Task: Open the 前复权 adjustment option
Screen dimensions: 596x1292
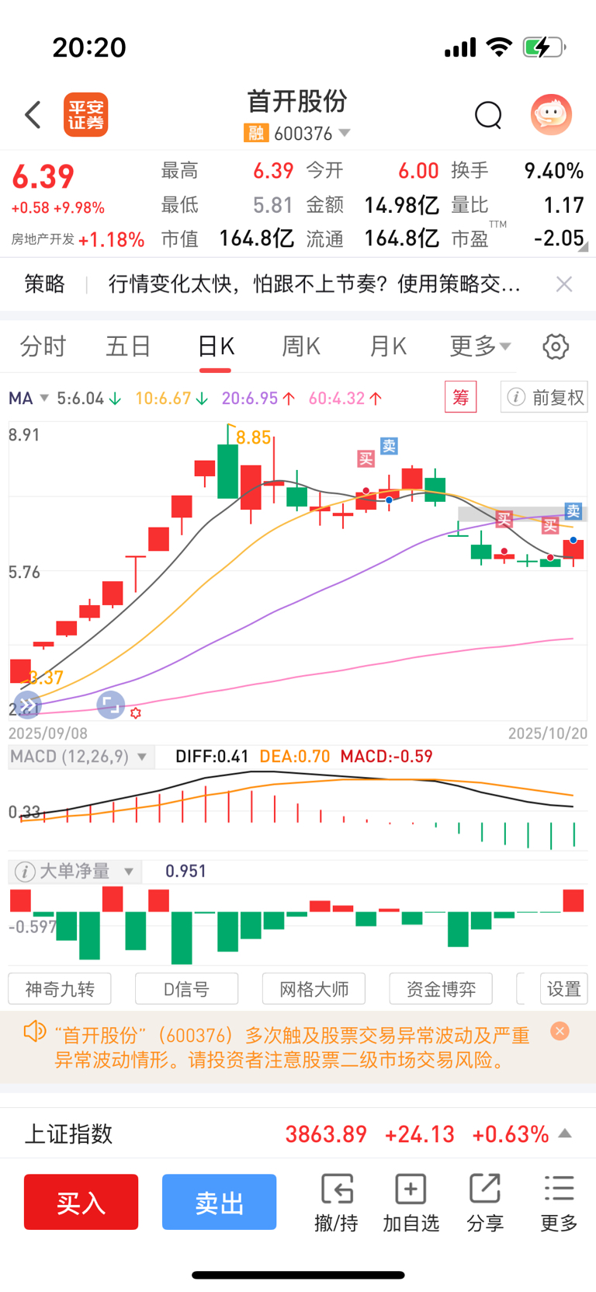Action: coord(544,398)
